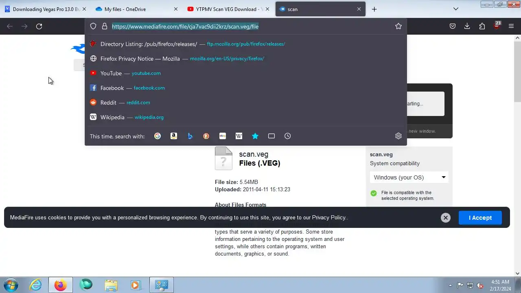
Task: Click the Firefox reload button
Action: [x=39, y=26]
